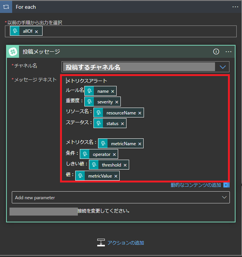Expand the チャネル名 dropdown chevron
The image size is (242, 257).
[x=223, y=67]
